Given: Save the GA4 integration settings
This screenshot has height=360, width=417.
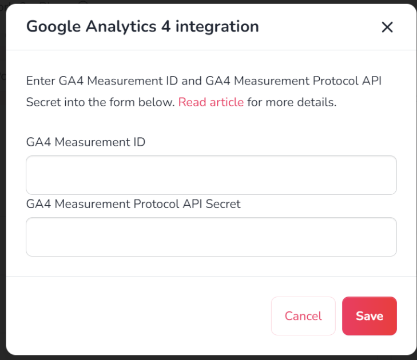Looking at the screenshot, I should pos(370,316).
